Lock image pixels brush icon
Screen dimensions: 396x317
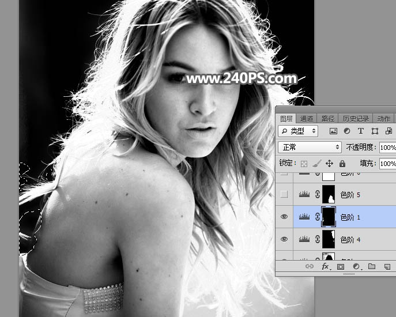[x=316, y=164]
